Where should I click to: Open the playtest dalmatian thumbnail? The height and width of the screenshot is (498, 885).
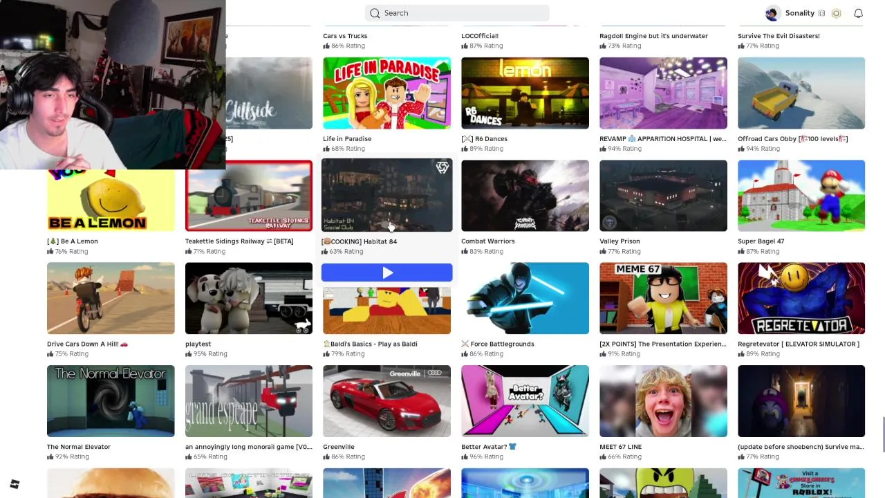click(x=249, y=298)
